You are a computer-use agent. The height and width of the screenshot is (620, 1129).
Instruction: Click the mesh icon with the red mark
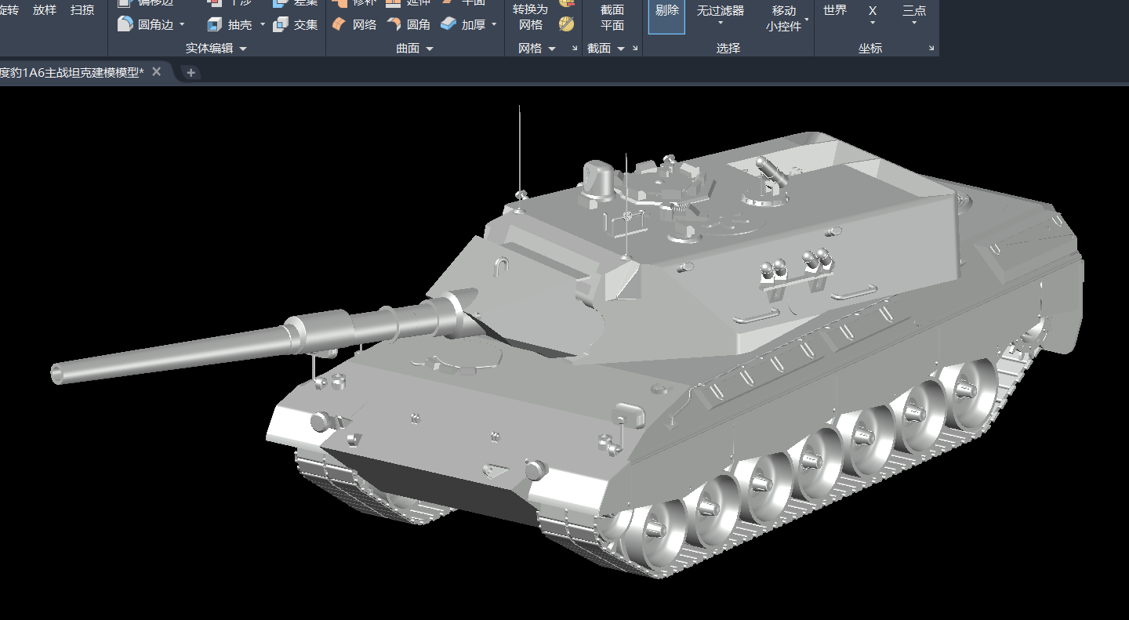click(x=566, y=4)
